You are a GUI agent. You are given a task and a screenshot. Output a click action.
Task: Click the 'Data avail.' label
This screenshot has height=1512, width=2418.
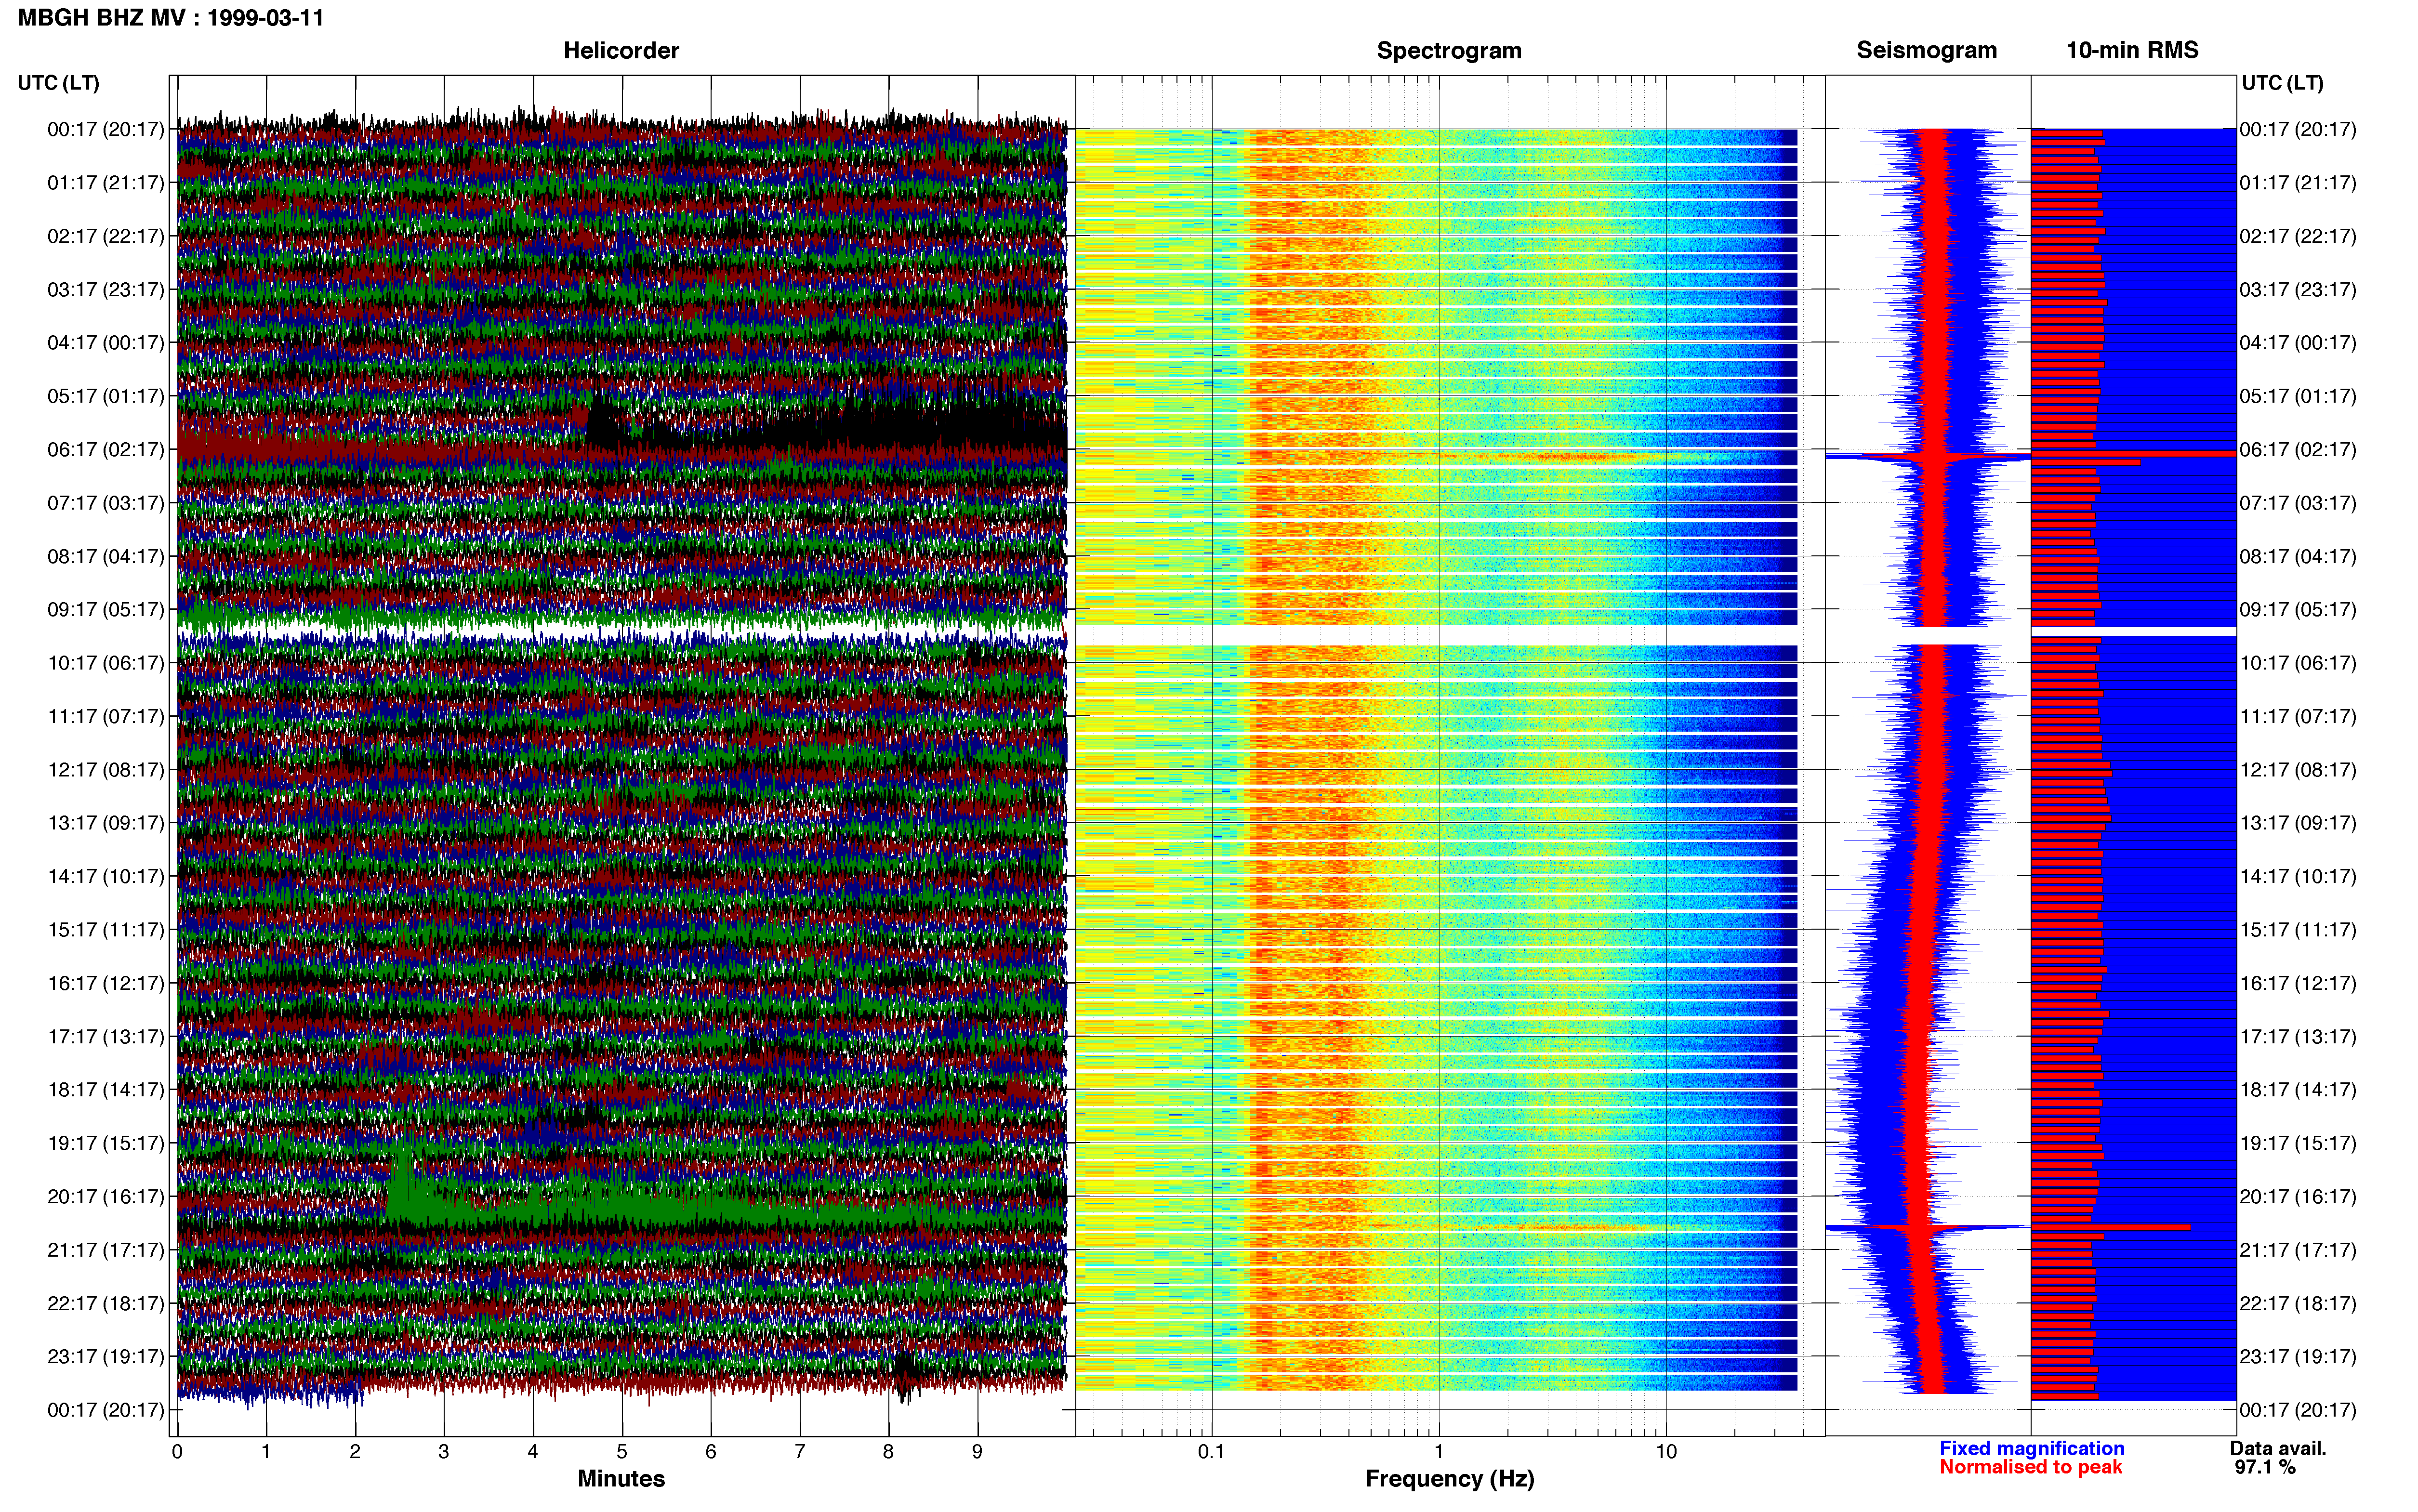point(2278,1448)
